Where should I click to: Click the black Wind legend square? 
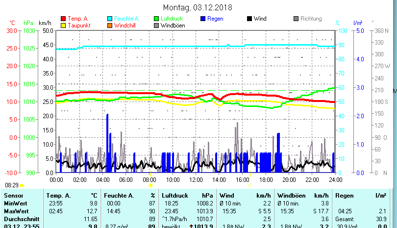click(249, 19)
